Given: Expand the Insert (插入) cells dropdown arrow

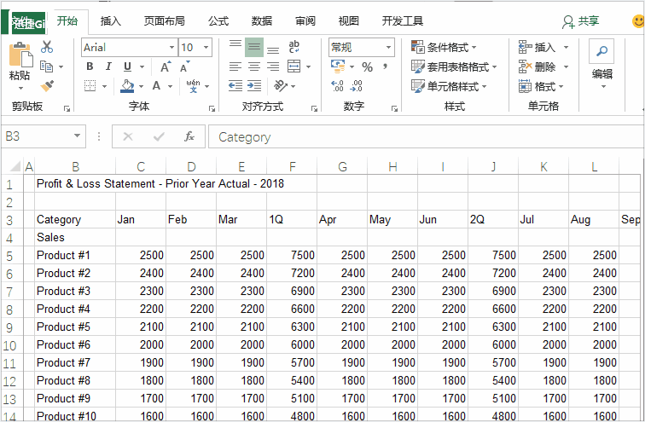Looking at the screenshot, I should pos(566,47).
